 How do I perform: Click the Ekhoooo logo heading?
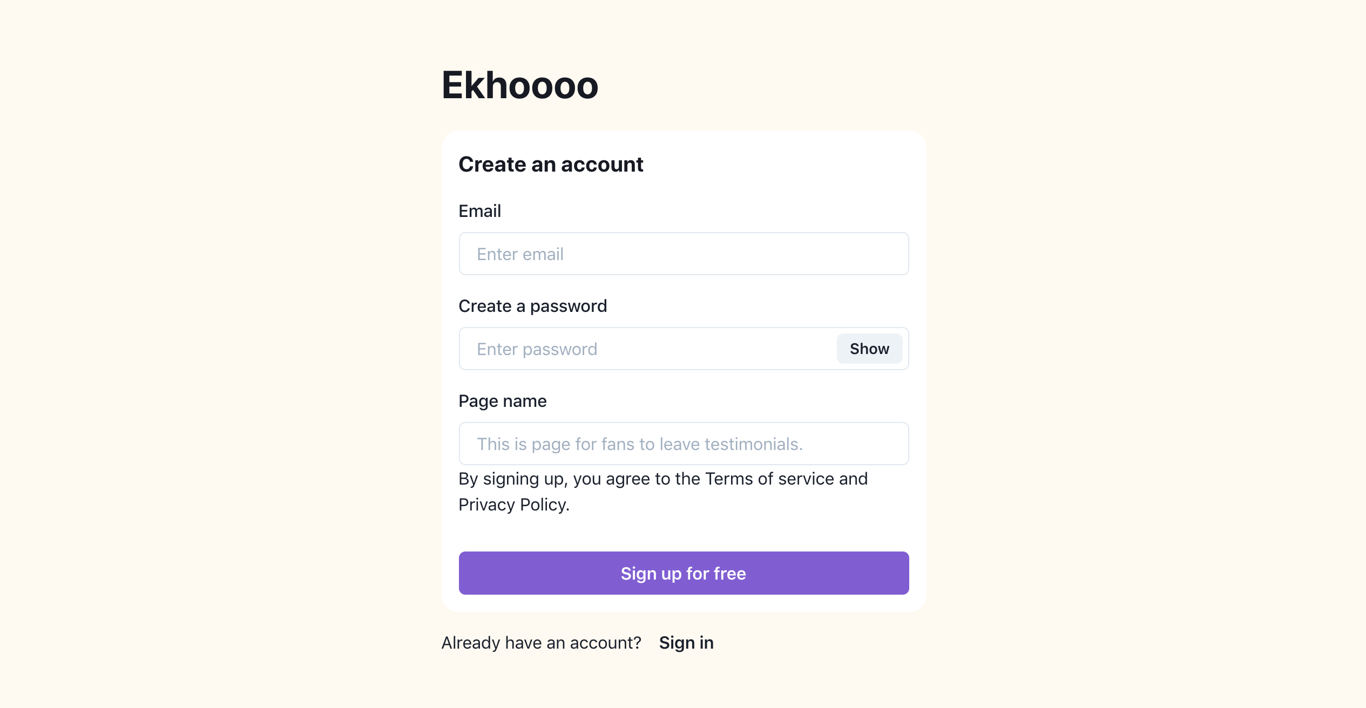tap(519, 85)
